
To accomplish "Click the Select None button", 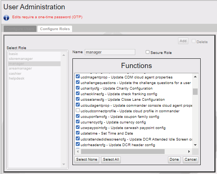I will pos(87,159).
